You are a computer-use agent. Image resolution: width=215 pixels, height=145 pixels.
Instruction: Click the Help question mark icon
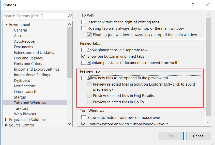click(x=193, y=5)
